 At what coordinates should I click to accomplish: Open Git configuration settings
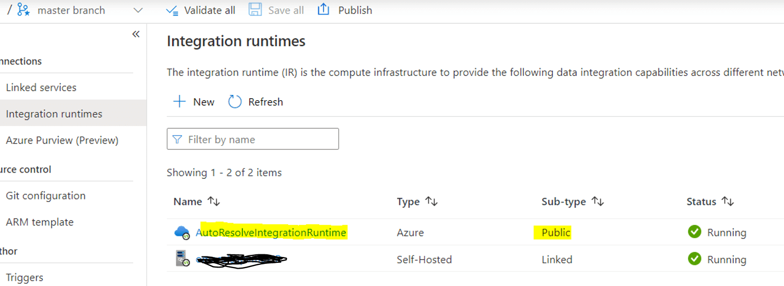click(x=45, y=196)
